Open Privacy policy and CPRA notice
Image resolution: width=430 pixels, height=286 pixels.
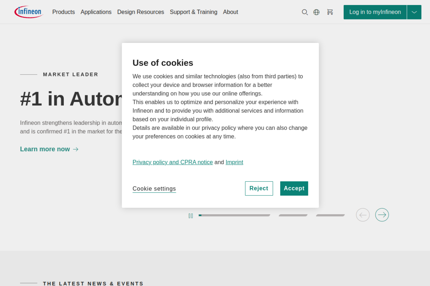173,162
